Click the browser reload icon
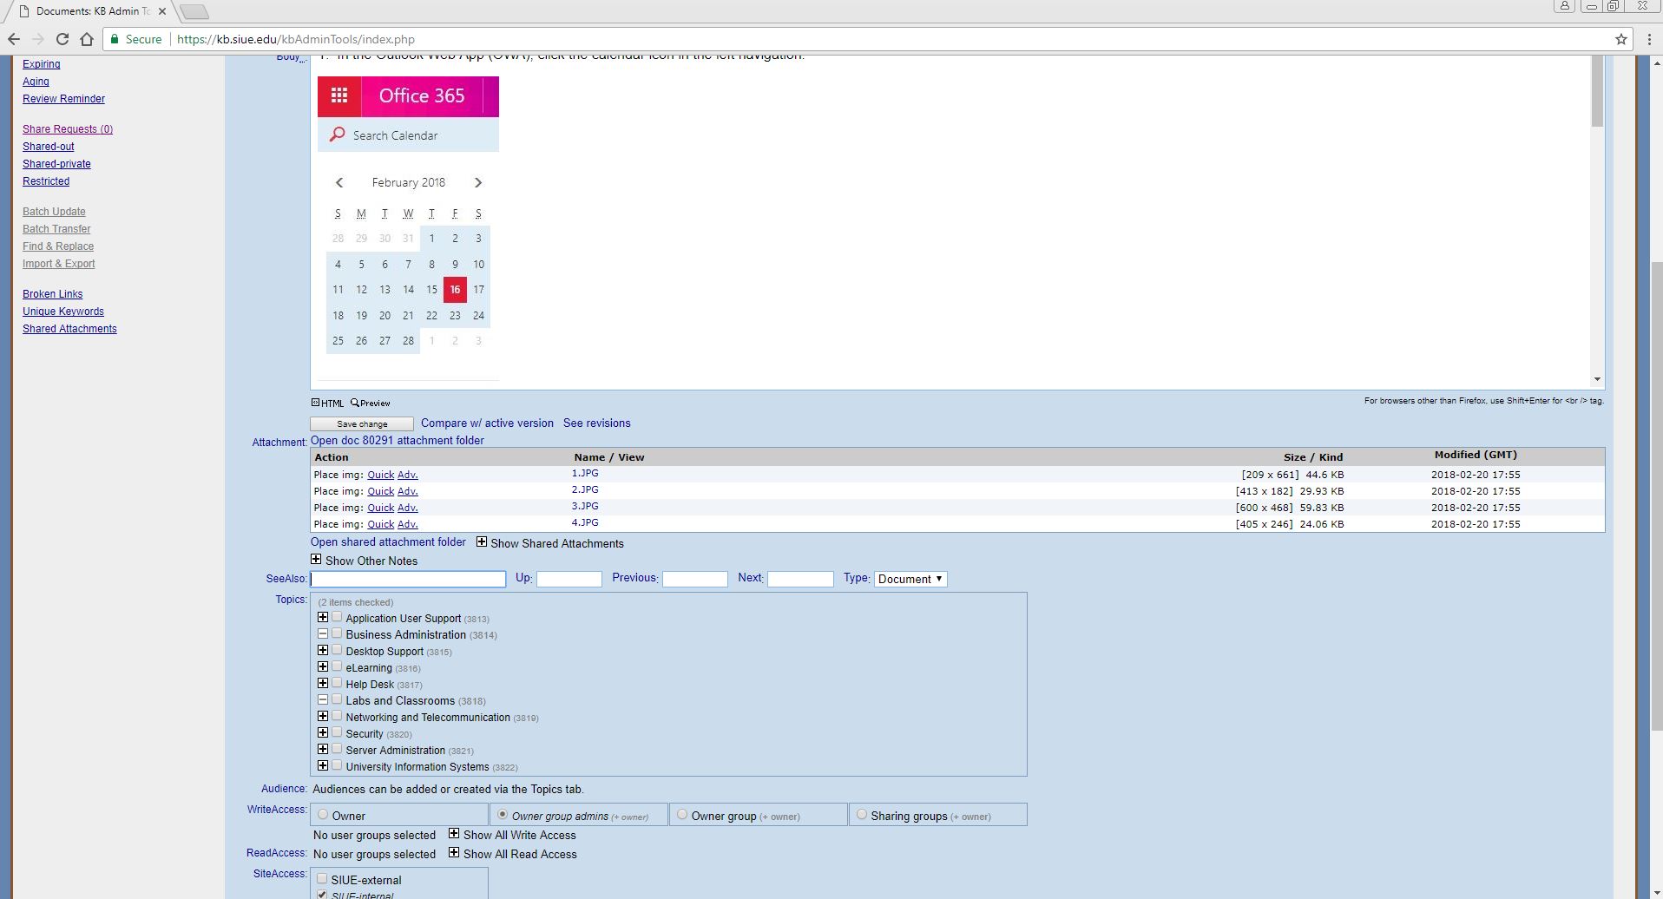1663x899 pixels. [62, 39]
